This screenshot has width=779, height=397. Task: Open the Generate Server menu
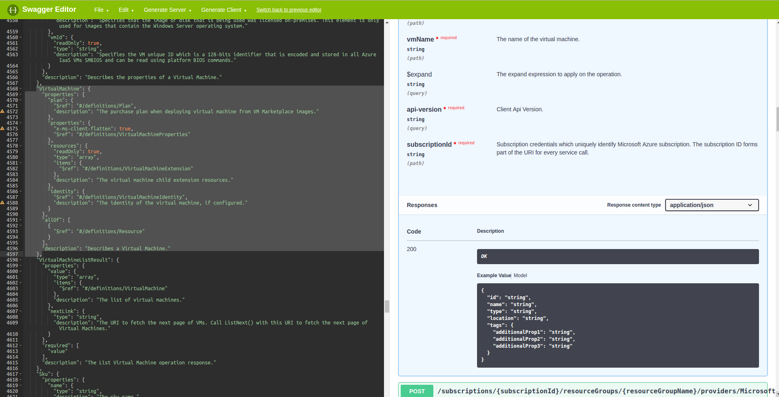coord(167,9)
